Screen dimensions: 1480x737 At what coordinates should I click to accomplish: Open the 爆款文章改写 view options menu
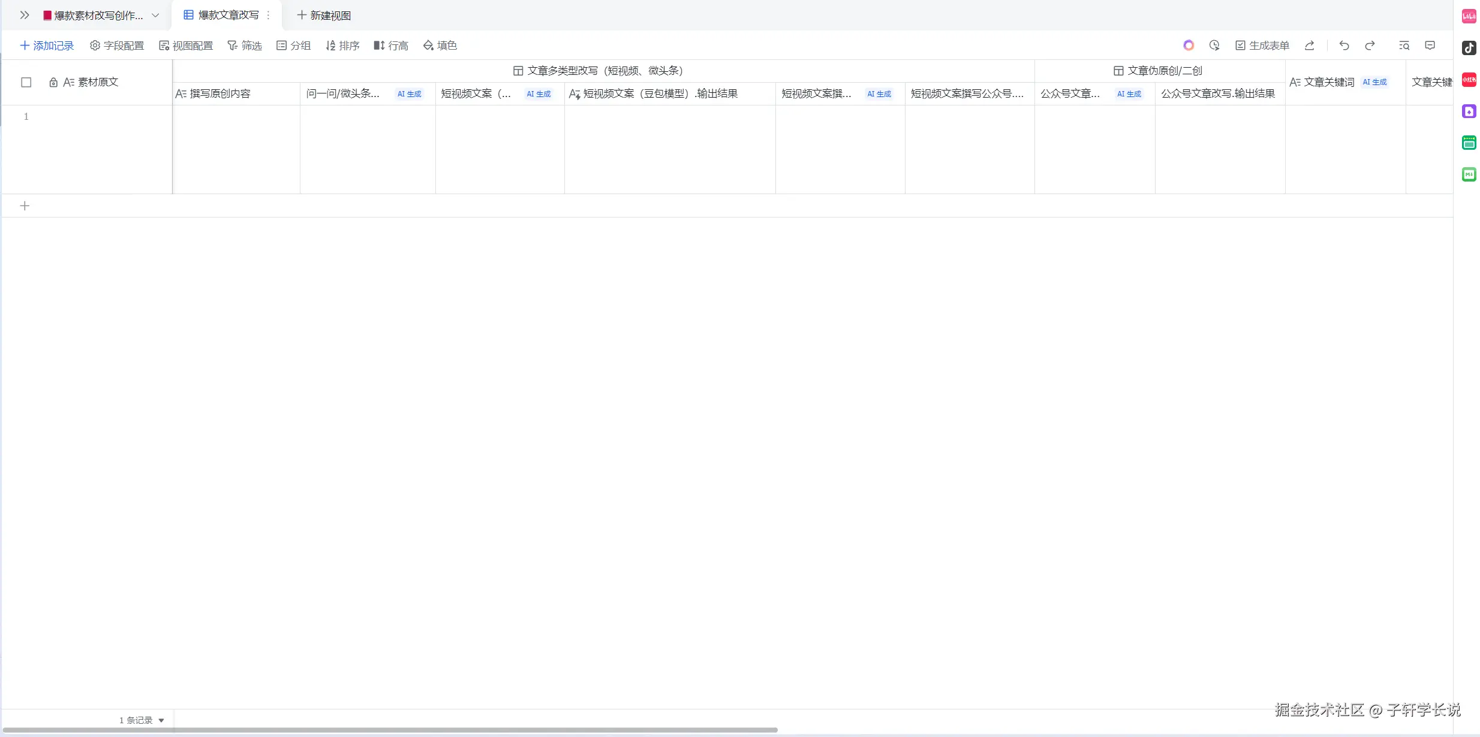(x=268, y=16)
